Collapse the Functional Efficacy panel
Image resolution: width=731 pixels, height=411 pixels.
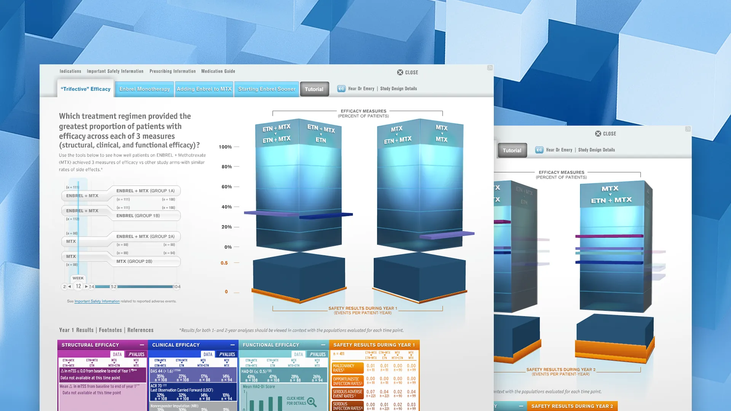(x=323, y=345)
